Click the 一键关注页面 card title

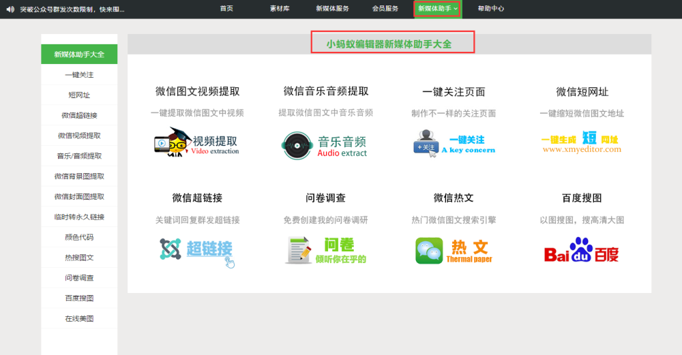[x=454, y=92]
